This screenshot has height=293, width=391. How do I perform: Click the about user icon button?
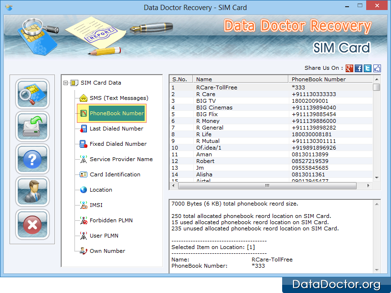[x=32, y=191]
